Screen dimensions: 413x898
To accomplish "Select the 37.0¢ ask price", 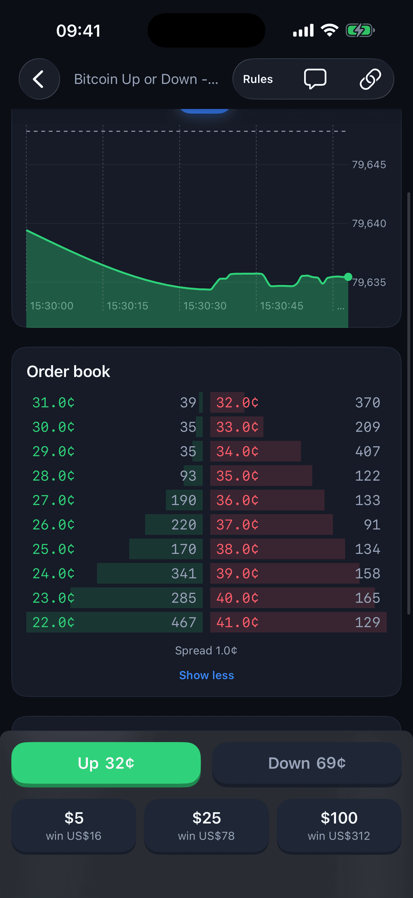I will point(237,525).
